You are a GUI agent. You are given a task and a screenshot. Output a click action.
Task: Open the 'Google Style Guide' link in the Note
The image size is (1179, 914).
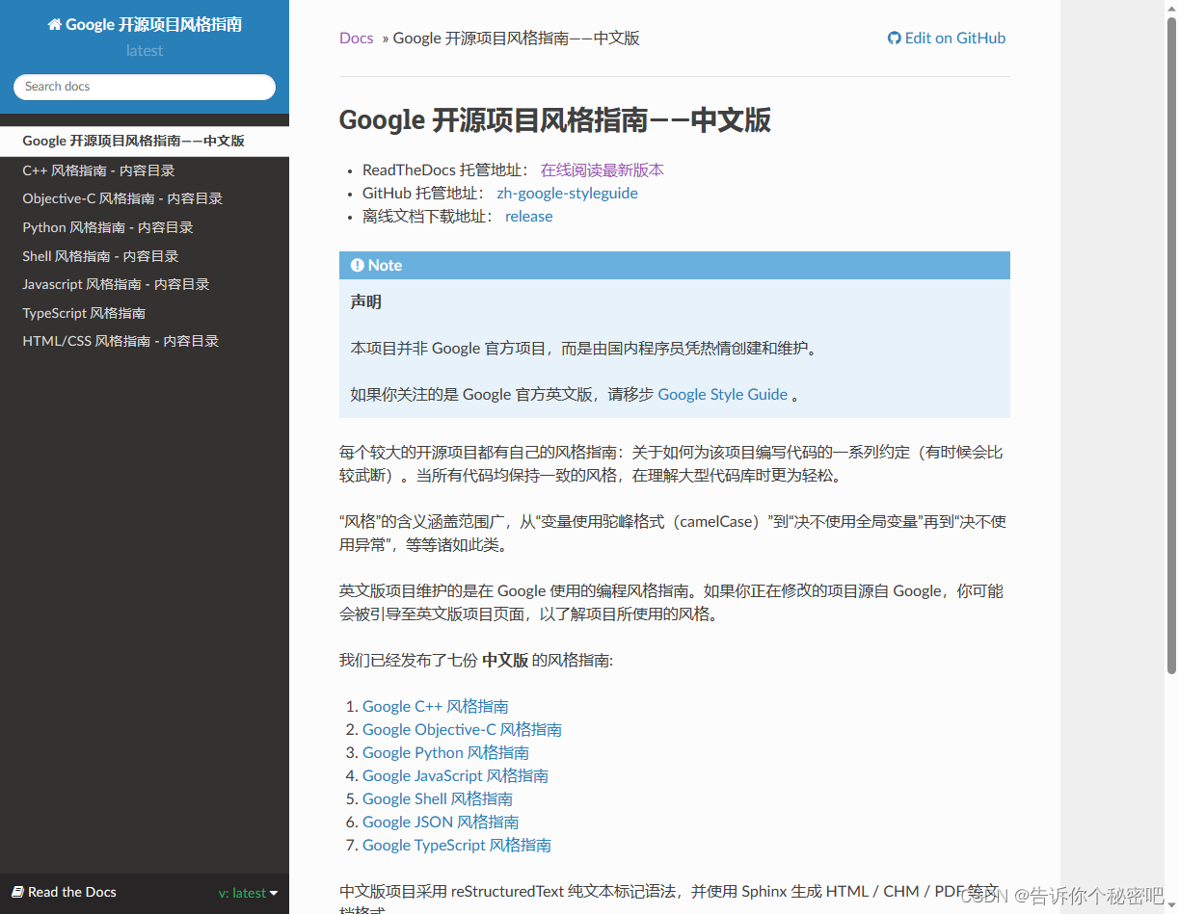[722, 394]
